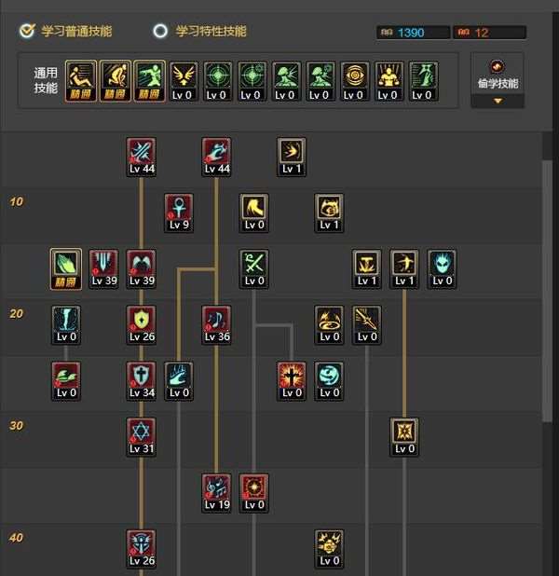Select the glowing cross explosion skill icon
This screenshot has height=576, width=559.
coord(292,380)
